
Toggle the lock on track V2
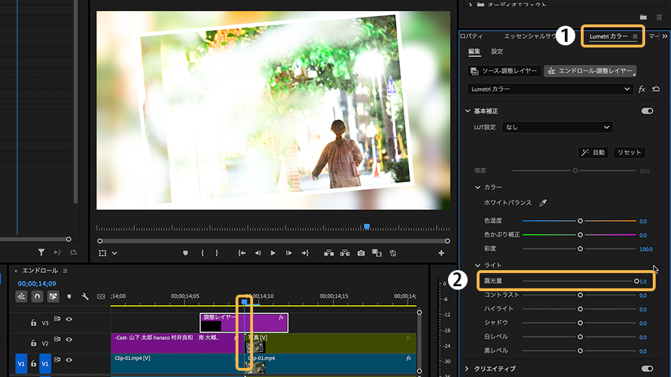click(33, 343)
